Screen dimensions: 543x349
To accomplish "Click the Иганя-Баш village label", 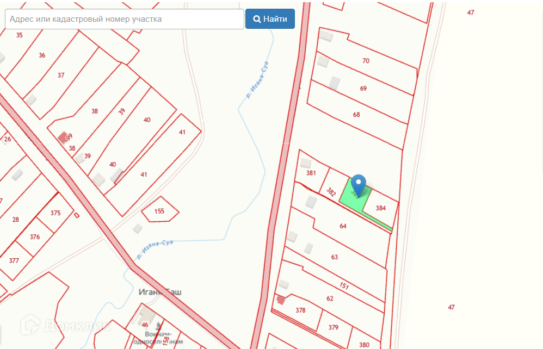I will coord(160,292).
